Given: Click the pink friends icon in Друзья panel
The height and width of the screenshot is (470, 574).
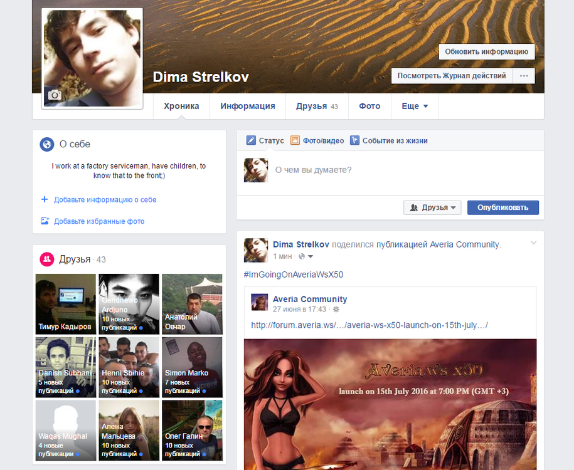Looking at the screenshot, I should (x=46, y=259).
